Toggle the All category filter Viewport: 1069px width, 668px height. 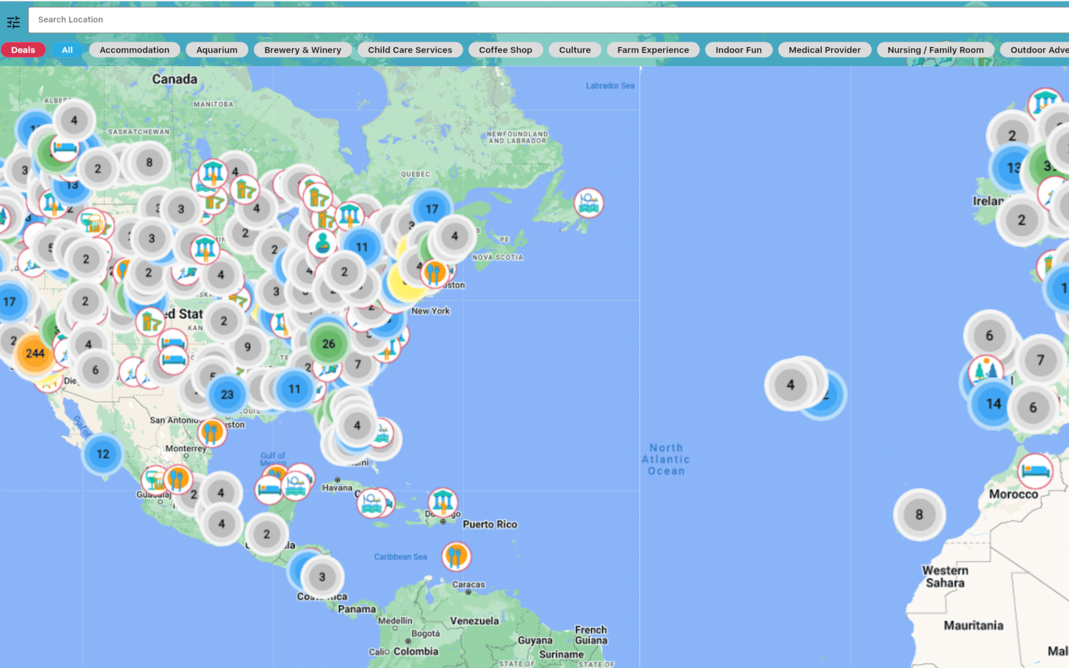tap(67, 50)
